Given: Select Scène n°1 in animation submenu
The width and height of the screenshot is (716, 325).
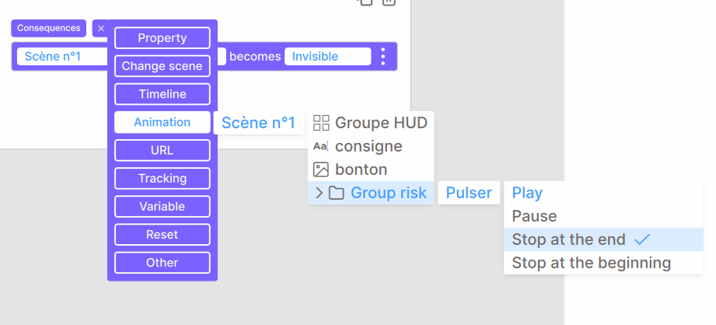Looking at the screenshot, I should (258, 123).
